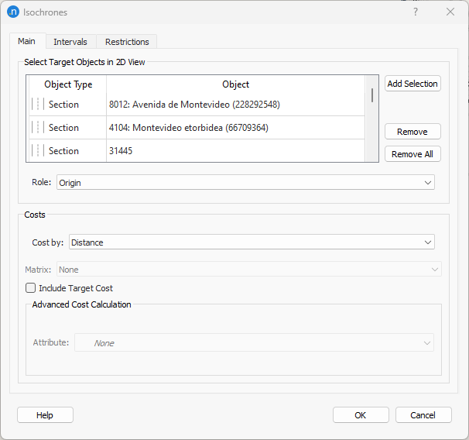This screenshot has height=440, width=469.
Task: Click the Isochrones app icon in title bar
Action: (12, 12)
